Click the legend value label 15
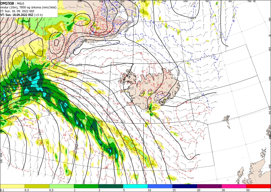Viewport: 271px width, 192px height. tap(174, 190)
